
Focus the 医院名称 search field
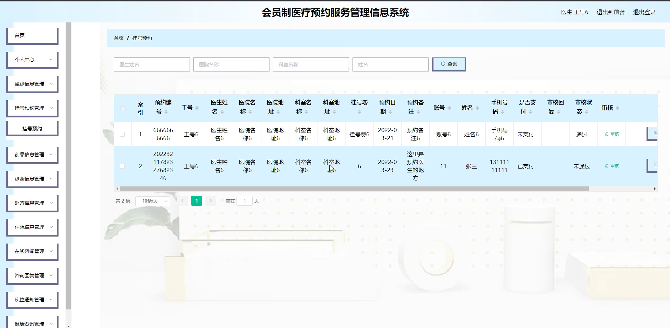coord(231,64)
